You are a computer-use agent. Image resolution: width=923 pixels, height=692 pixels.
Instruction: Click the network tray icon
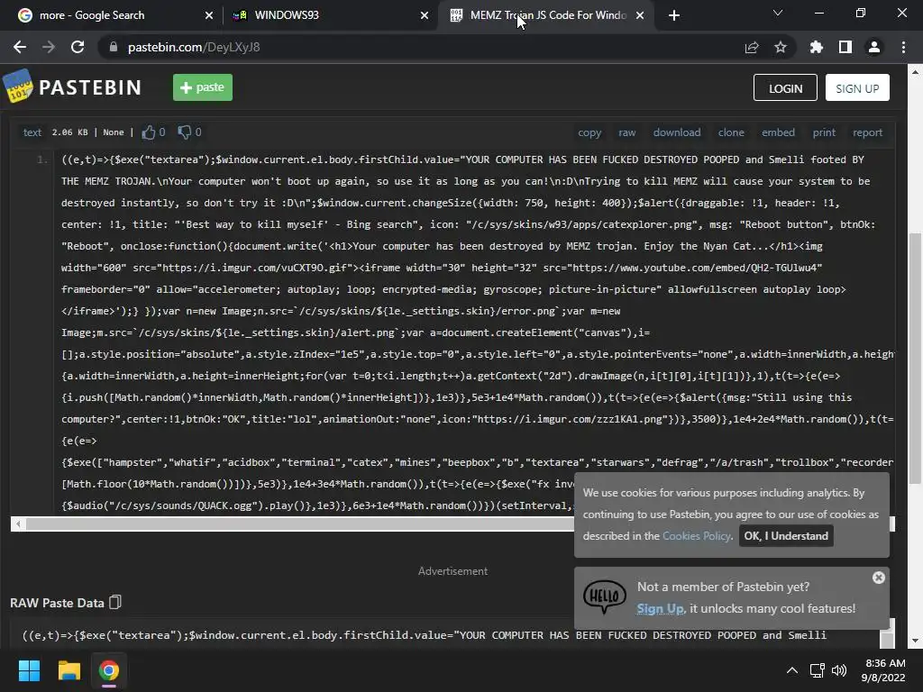pyautogui.click(x=817, y=670)
